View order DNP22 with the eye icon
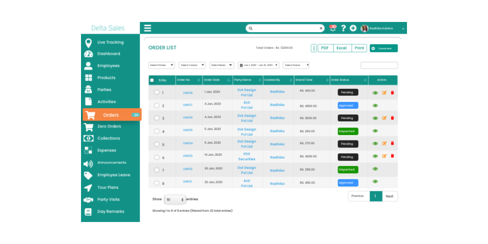This screenshot has height=244, width=488. 375,169
